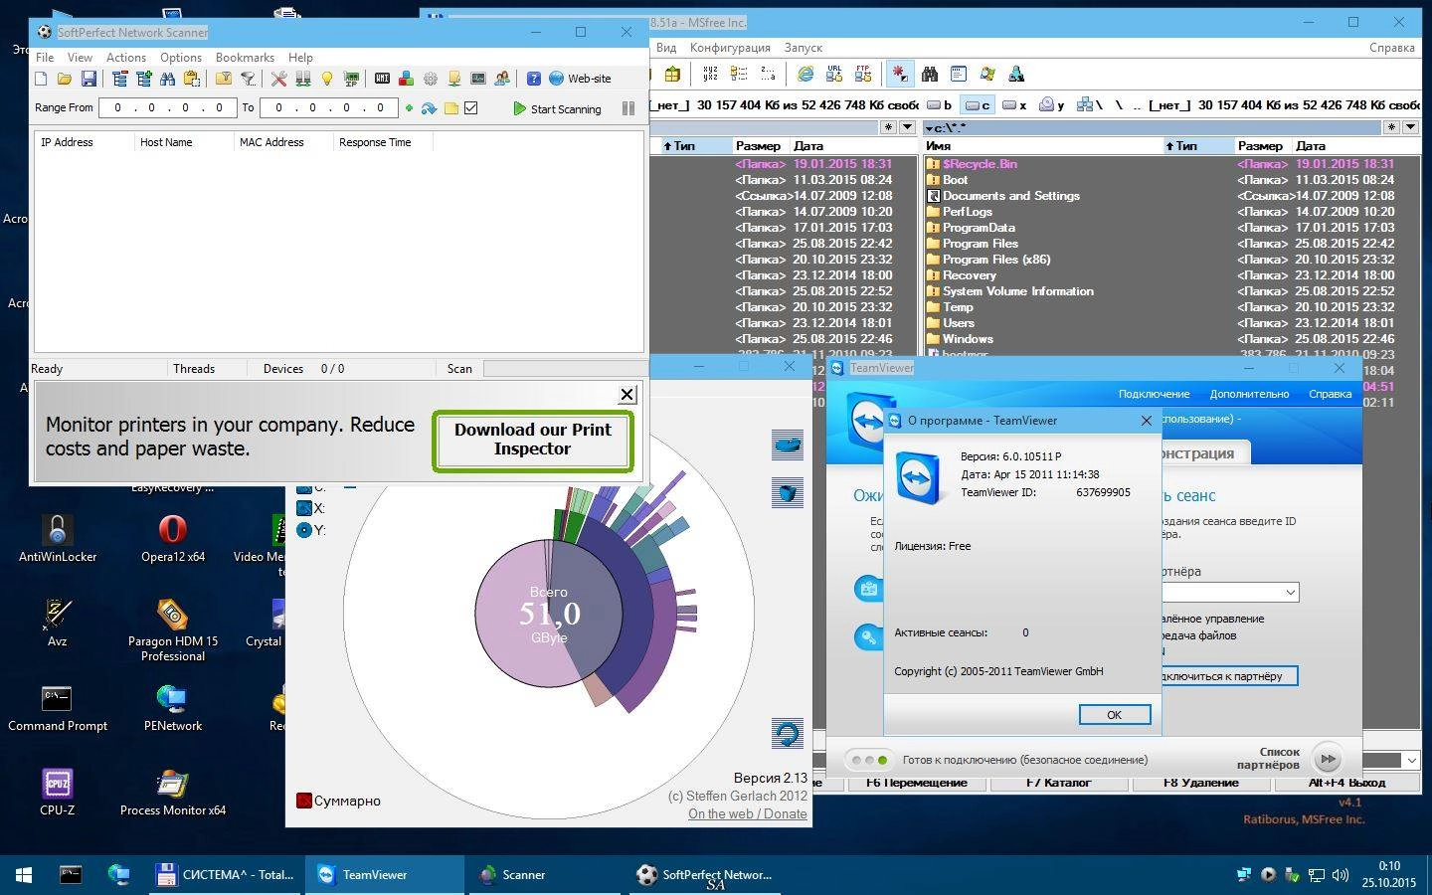Click the red star icon in Total Commander toolbar
Viewport: 1432px width, 895px height.
tap(900, 75)
